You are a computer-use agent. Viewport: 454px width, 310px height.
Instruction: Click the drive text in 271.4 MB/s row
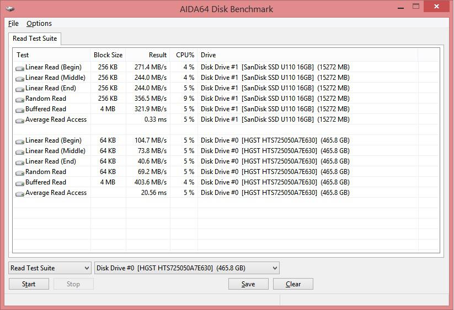point(275,67)
